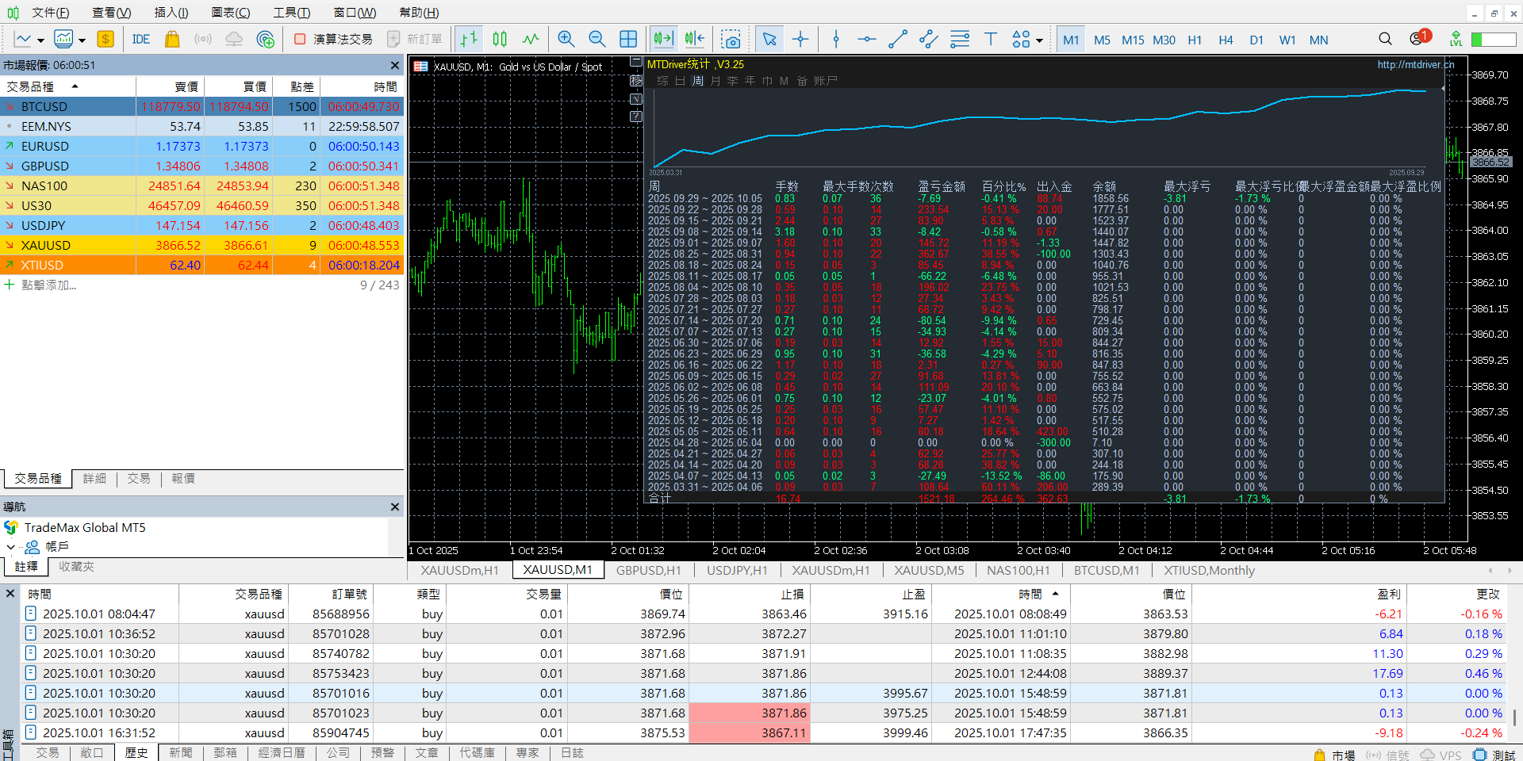Open the search magnifier icon
Image resolution: width=1523 pixels, height=761 pixels.
click(1384, 40)
